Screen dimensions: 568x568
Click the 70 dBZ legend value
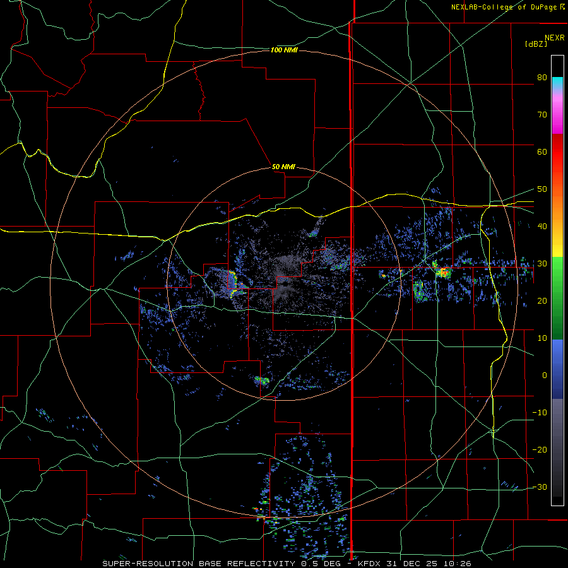tap(542, 115)
